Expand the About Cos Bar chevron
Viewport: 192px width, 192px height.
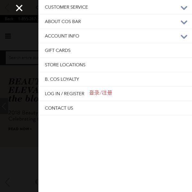click(x=184, y=22)
